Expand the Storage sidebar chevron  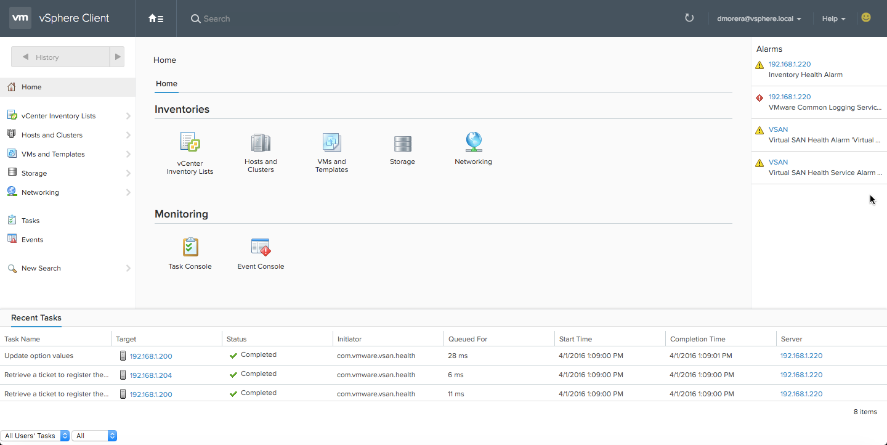(x=128, y=173)
